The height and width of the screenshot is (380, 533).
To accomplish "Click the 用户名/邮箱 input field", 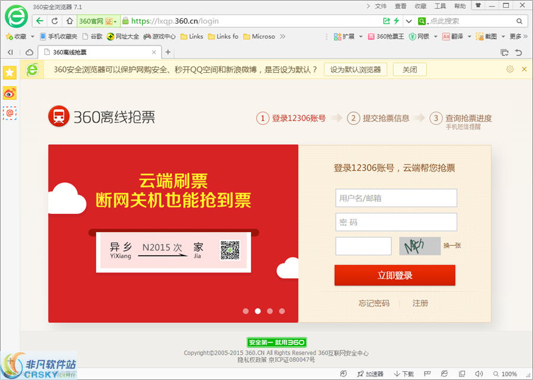I will pos(396,198).
